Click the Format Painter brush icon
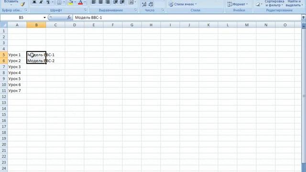Viewport: 306px width, 172px height. click(23, 4)
